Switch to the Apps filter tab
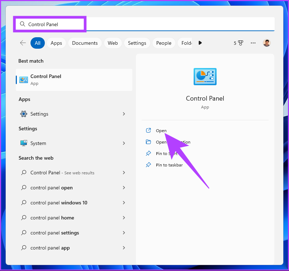 tap(56, 43)
